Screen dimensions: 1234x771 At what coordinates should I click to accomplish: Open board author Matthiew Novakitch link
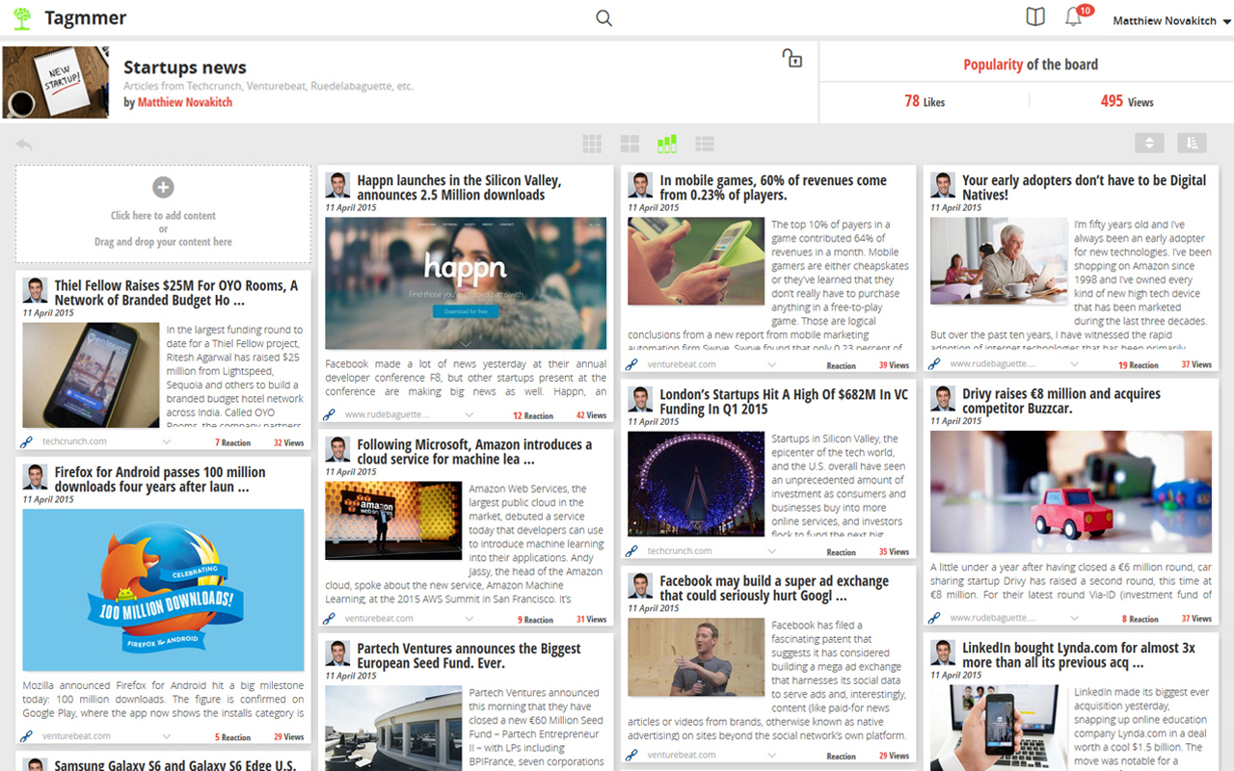[185, 102]
